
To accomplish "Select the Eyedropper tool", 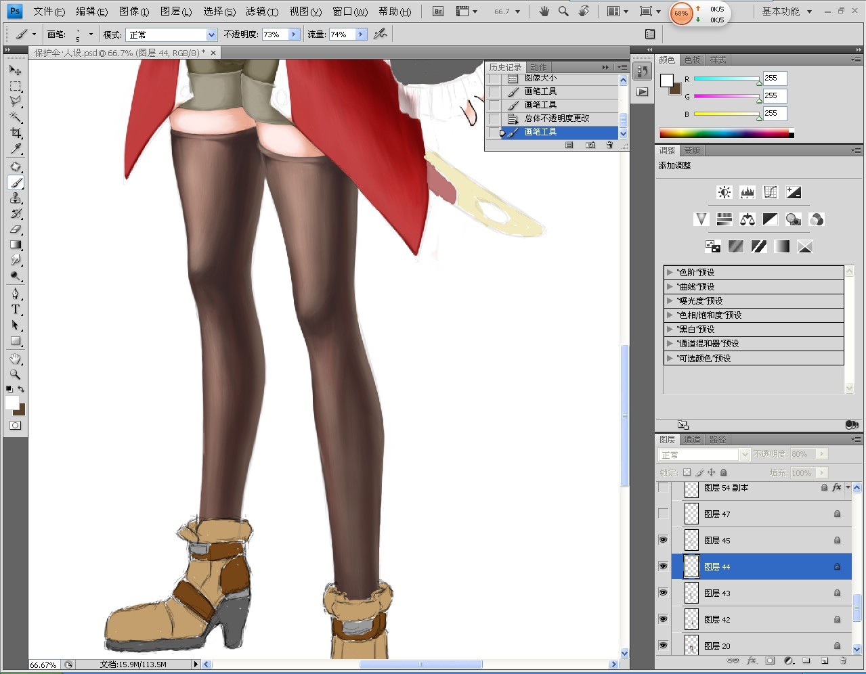I will (x=15, y=149).
